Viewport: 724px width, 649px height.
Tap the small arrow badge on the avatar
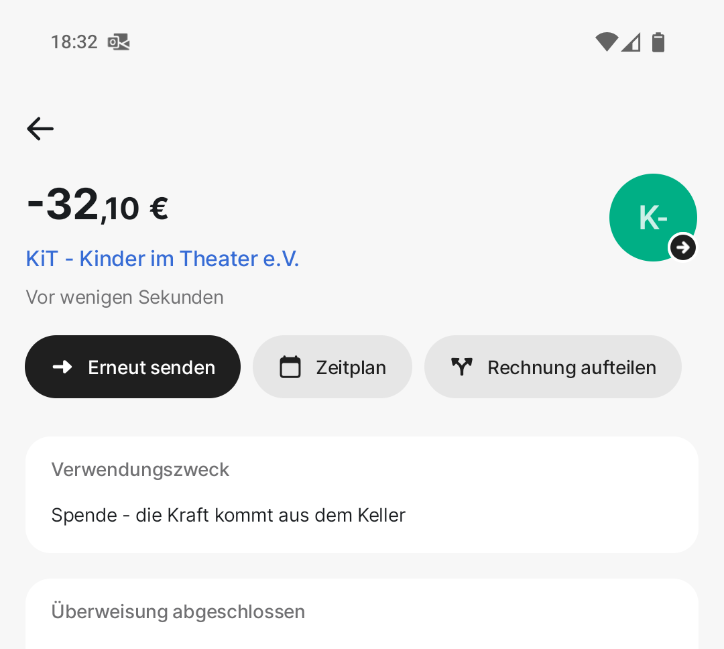pos(682,247)
